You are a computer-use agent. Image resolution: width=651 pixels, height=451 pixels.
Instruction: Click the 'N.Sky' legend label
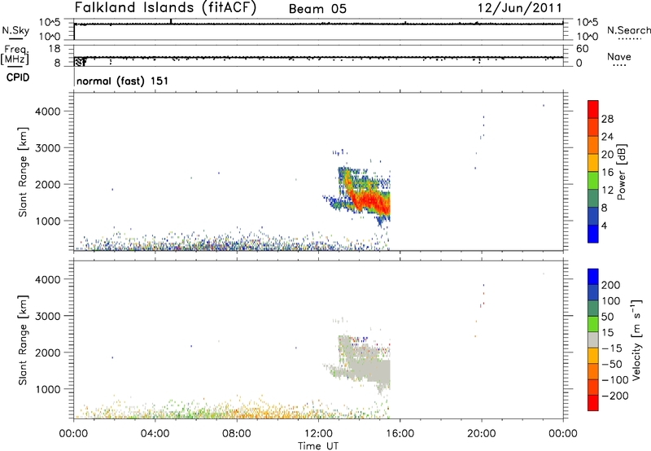[x=15, y=30]
